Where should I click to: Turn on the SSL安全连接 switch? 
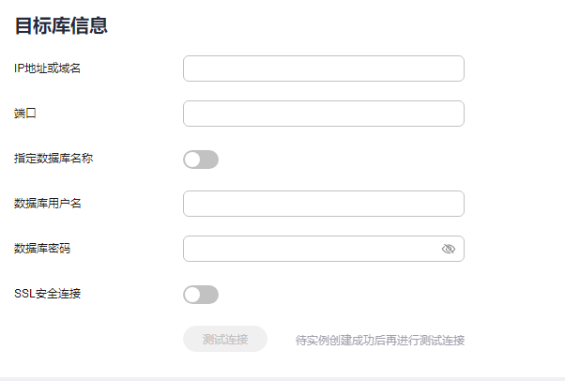[201, 295]
